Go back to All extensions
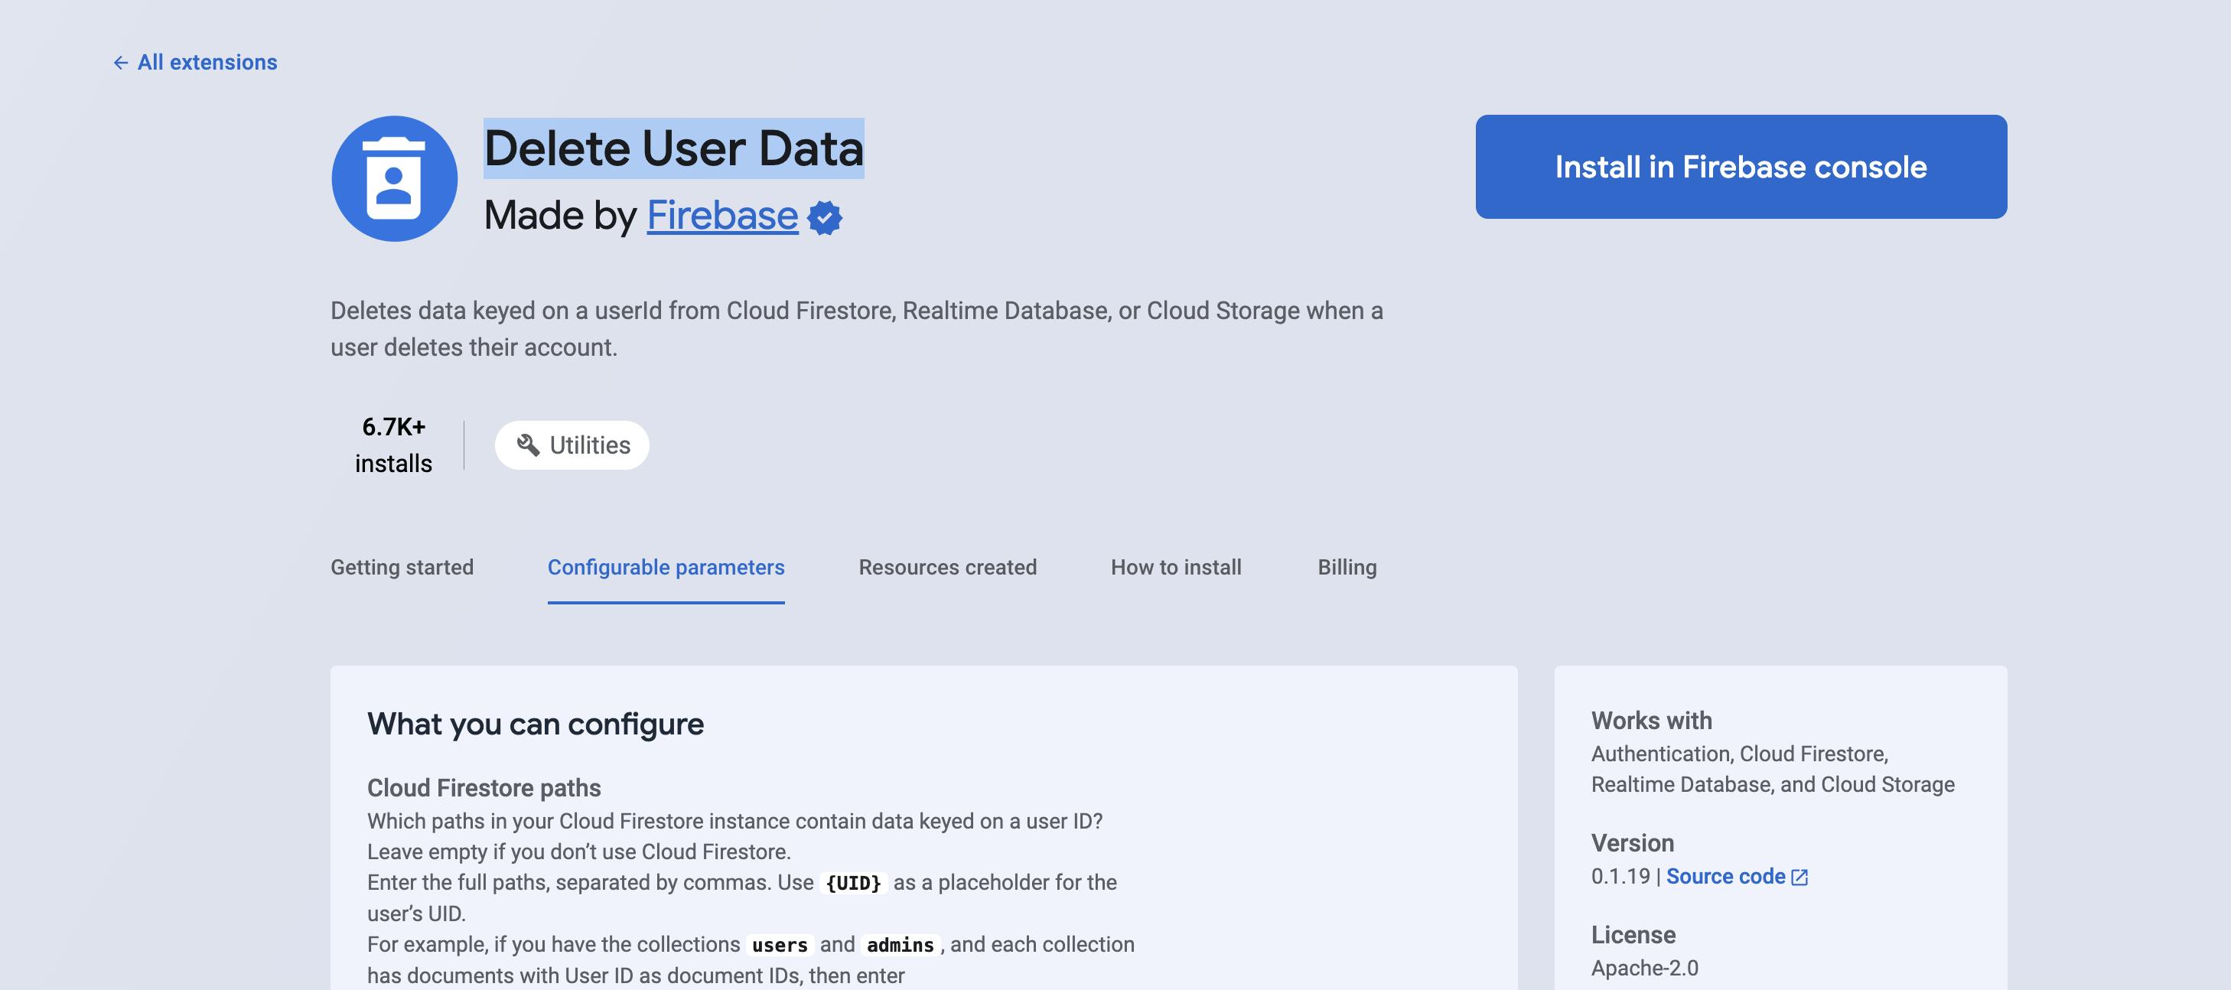The height and width of the screenshot is (990, 2231). (x=207, y=63)
